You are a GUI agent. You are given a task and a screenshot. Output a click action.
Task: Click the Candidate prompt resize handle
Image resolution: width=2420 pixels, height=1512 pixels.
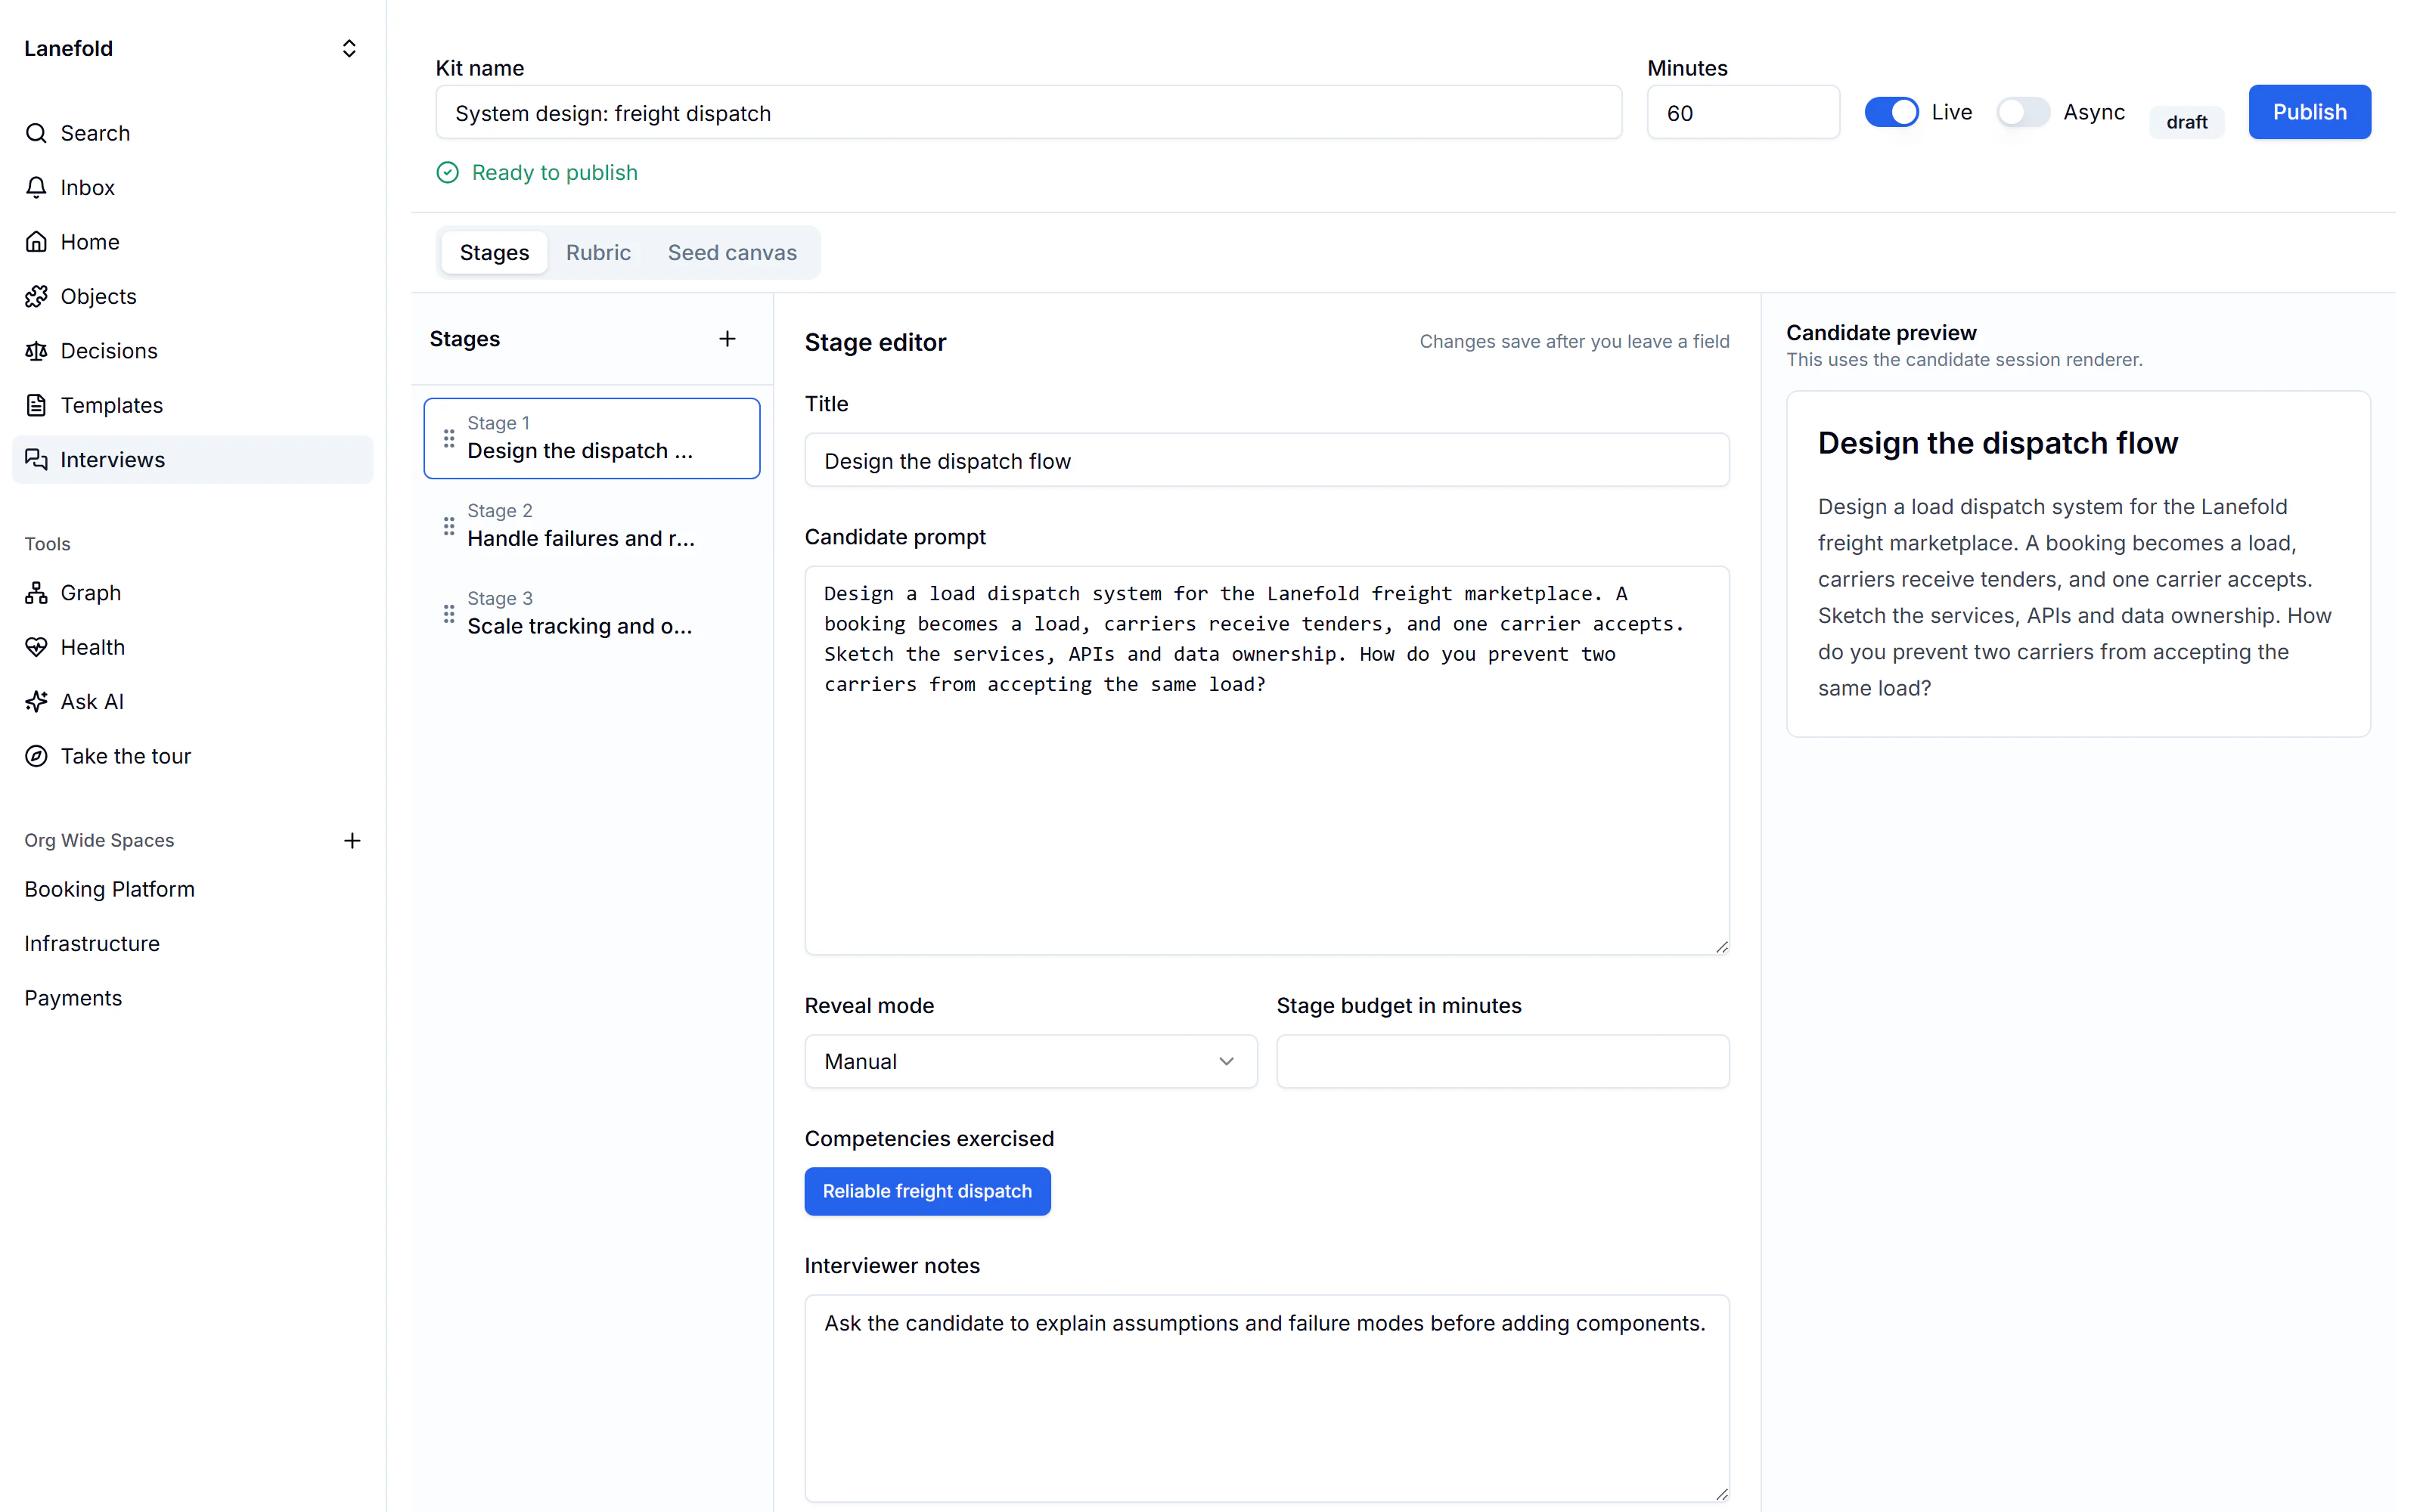1721,947
